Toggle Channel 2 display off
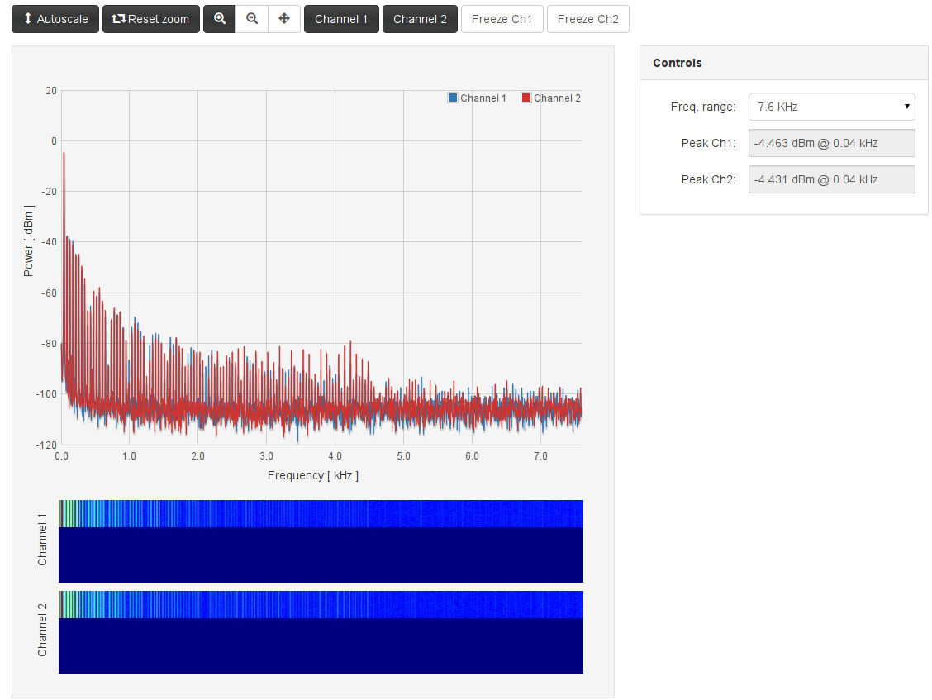The image size is (932, 700). (420, 19)
